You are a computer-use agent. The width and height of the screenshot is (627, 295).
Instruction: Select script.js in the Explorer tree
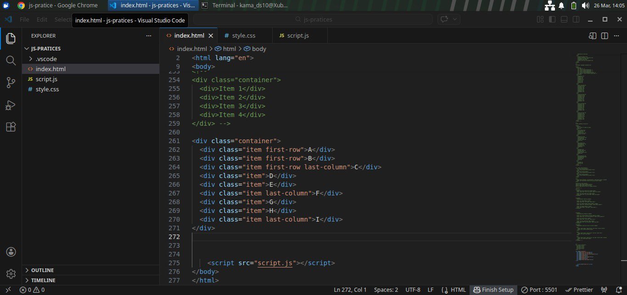pos(46,79)
